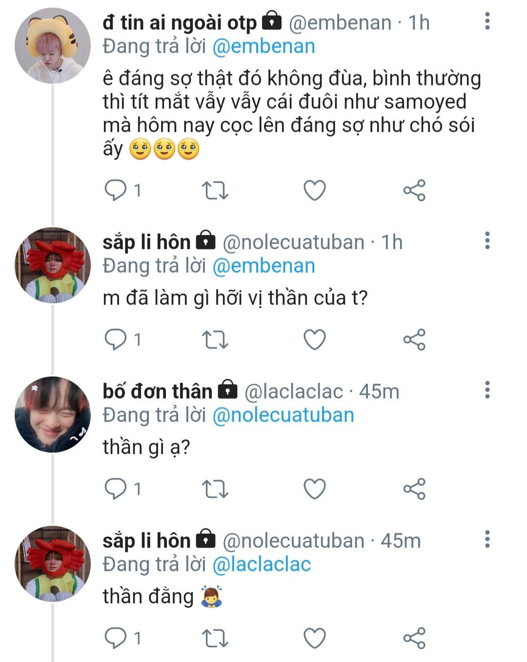The height and width of the screenshot is (662, 527).
Task: Open @laclaclac mention link in last tweet
Action: [262, 564]
